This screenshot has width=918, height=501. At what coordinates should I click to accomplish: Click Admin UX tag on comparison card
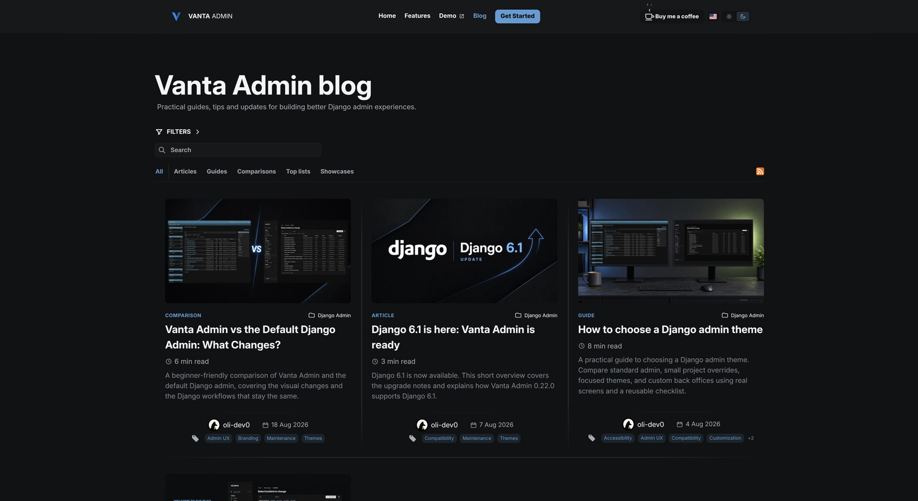(218, 439)
